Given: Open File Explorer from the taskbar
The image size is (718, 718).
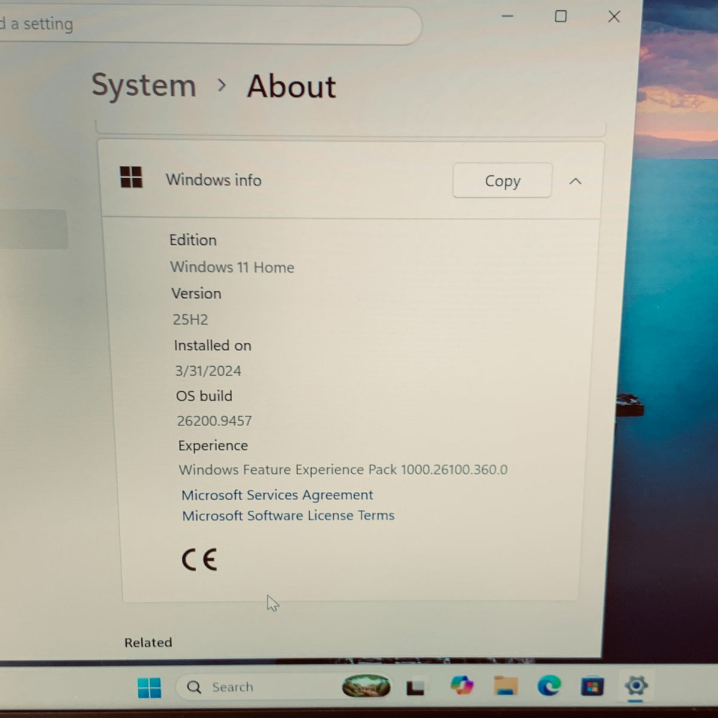Looking at the screenshot, I should tap(506, 686).
